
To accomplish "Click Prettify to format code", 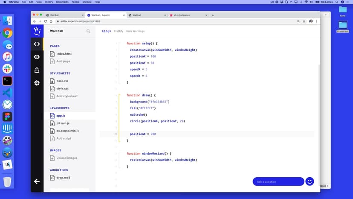I will pyautogui.click(x=119, y=31).
